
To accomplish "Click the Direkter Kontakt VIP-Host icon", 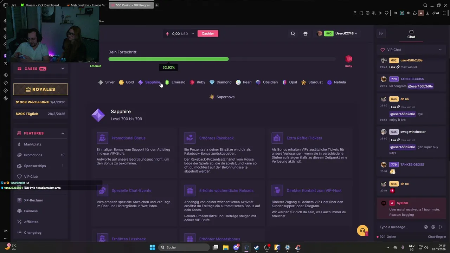I will coord(277,190).
